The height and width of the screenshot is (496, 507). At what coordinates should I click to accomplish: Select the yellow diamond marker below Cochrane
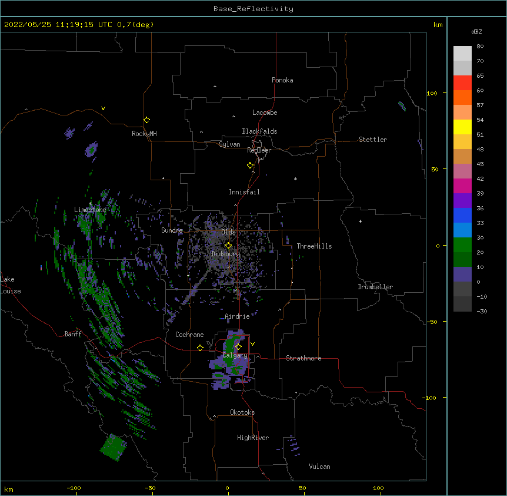(200, 348)
